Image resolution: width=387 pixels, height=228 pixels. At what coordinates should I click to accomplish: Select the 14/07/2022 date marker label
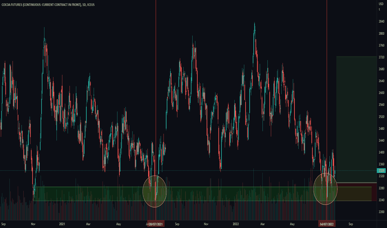coord(326,224)
